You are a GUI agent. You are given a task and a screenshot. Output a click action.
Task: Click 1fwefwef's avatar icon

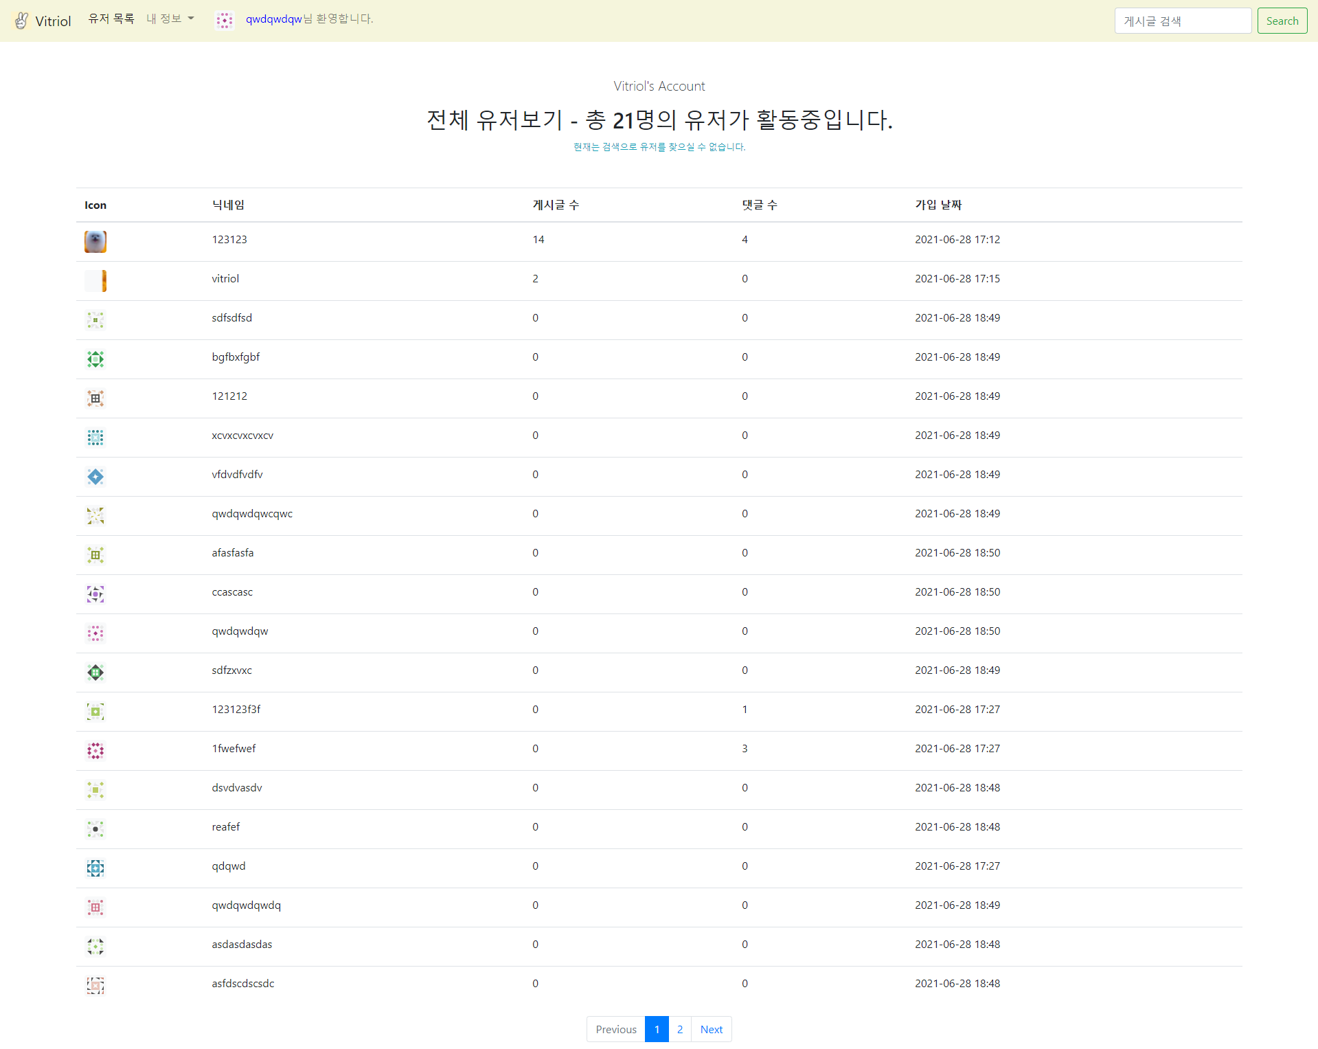click(x=95, y=751)
